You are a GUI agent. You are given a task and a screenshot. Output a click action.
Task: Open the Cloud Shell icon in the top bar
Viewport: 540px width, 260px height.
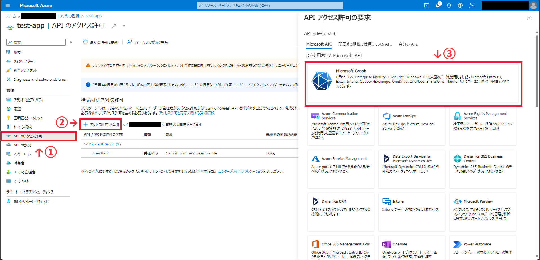[x=427, y=5]
